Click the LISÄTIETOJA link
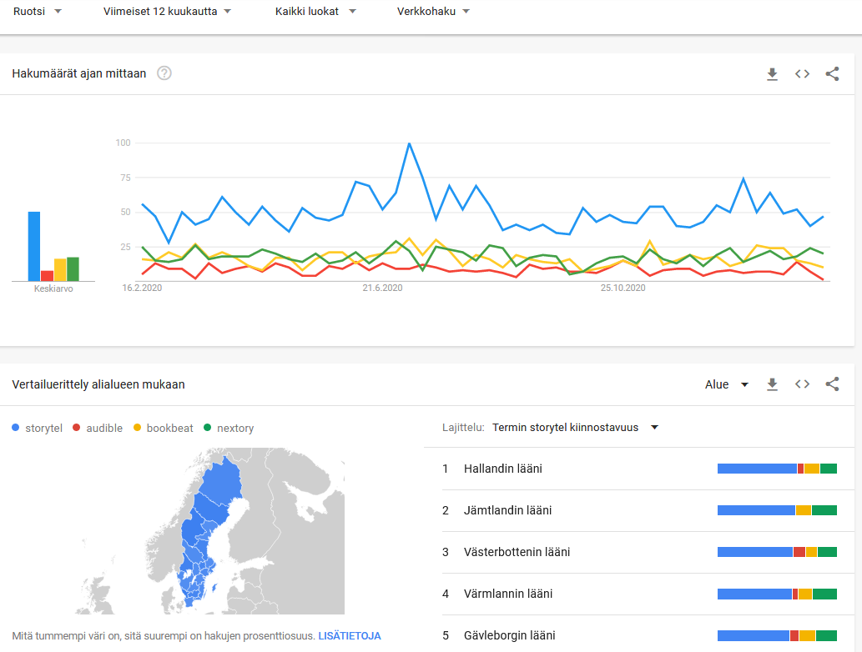 pyautogui.click(x=350, y=635)
